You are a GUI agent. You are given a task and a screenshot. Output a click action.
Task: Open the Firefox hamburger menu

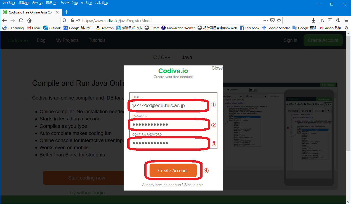tap(347, 20)
